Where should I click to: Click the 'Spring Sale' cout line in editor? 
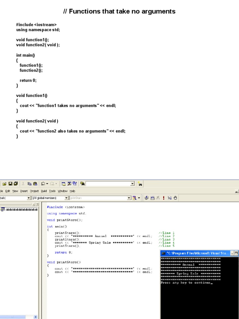click(x=103, y=243)
